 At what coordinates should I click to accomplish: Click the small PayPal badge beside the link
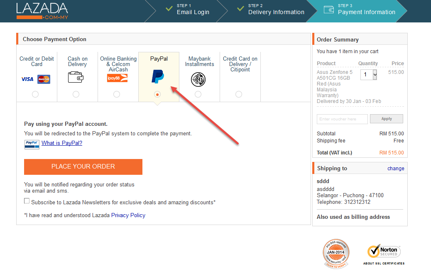point(32,144)
